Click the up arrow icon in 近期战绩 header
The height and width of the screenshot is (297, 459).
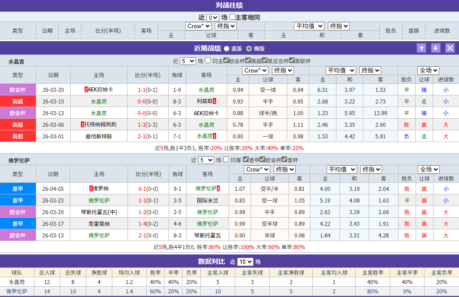coord(421,48)
